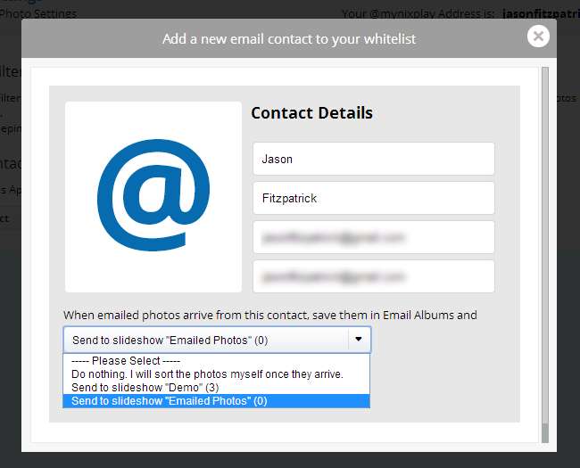
Task: Click the first name field containing Jason
Action: coord(373,160)
